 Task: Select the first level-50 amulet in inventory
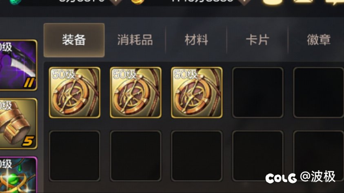(75, 93)
